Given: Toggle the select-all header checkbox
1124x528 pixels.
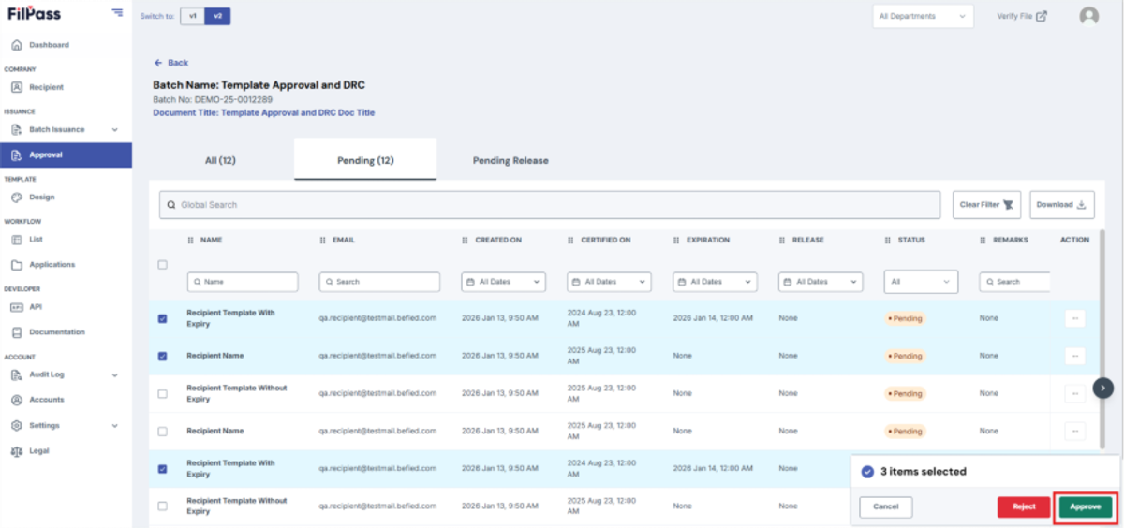Looking at the screenshot, I should click(x=162, y=265).
